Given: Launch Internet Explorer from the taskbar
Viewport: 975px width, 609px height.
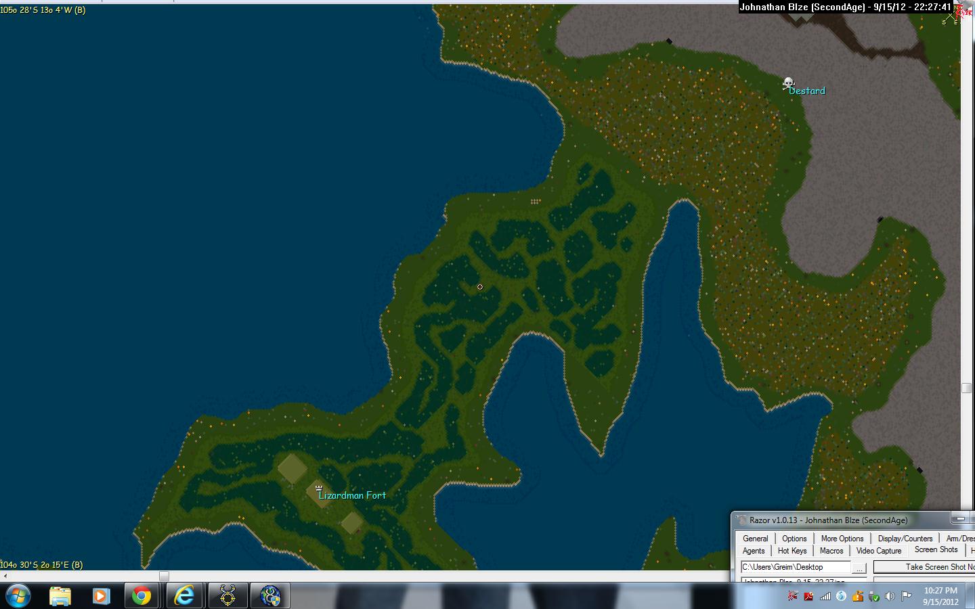Looking at the screenshot, I should (184, 595).
